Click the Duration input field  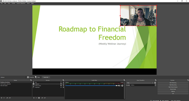point(142,85)
